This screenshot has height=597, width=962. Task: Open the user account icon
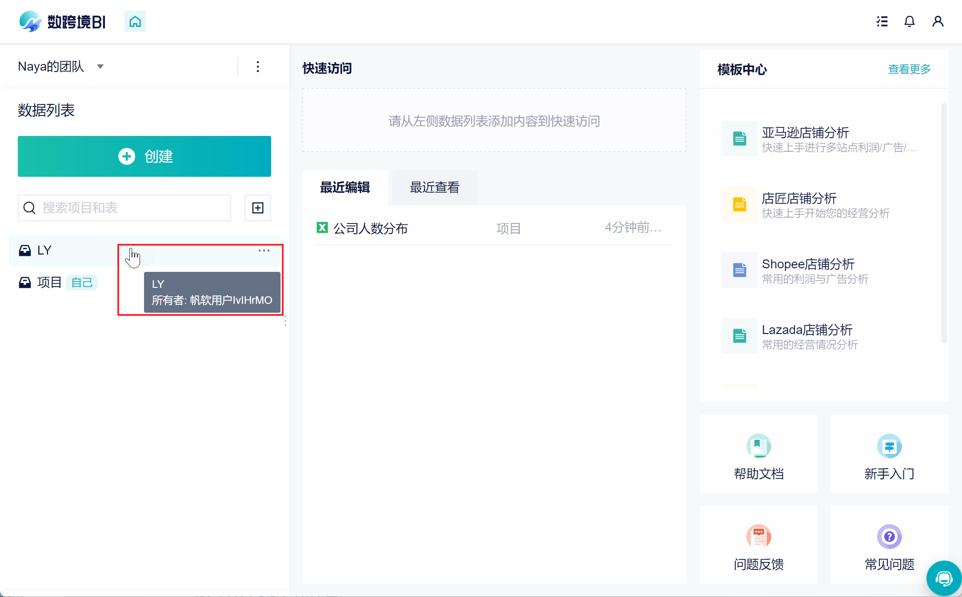click(x=938, y=21)
